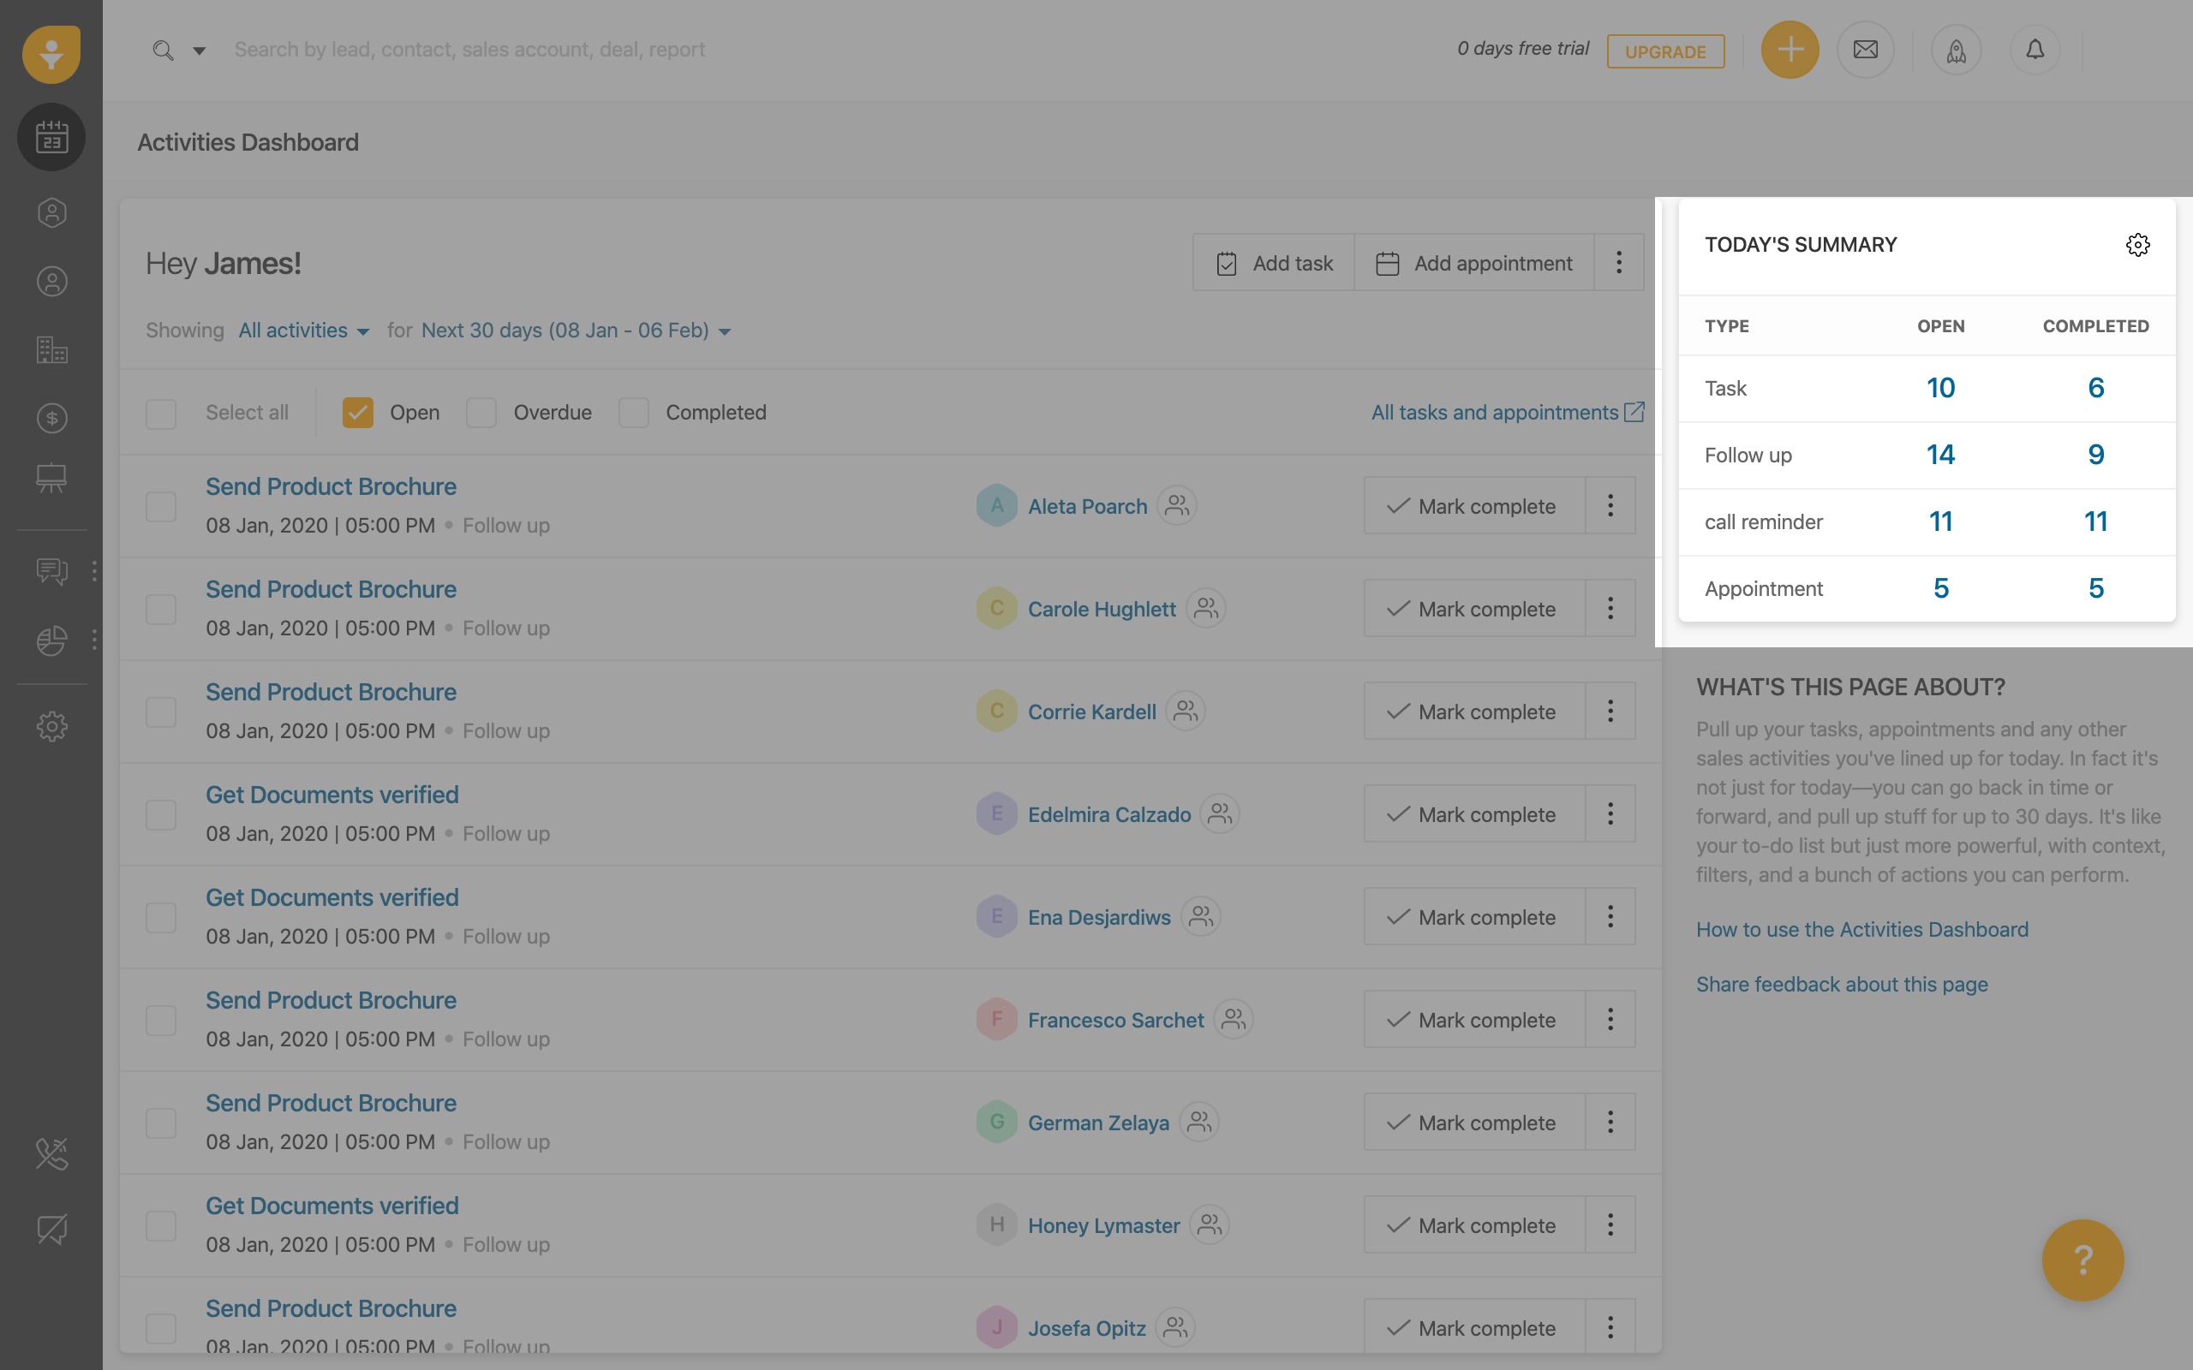2193x1370 pixels.
Task: Click the Add task button
Action: point(1274,263)
